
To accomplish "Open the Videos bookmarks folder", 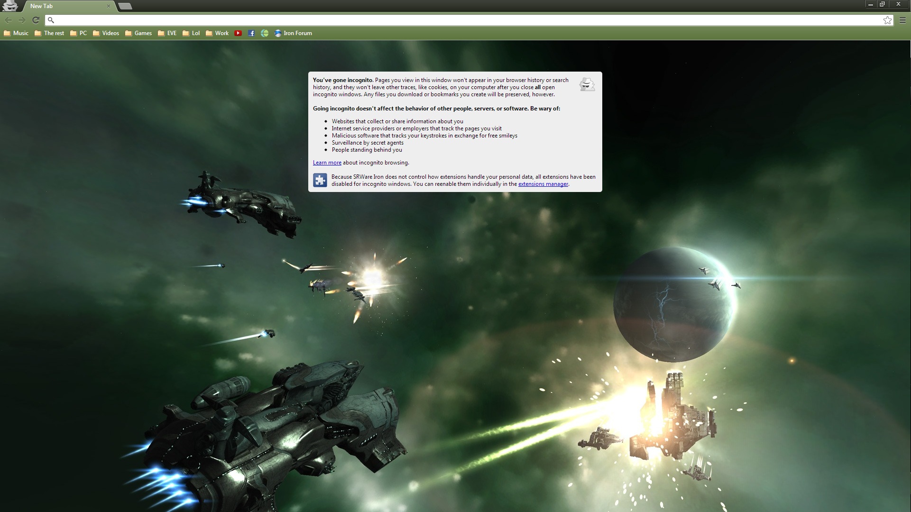I will (x=106, y=33).
